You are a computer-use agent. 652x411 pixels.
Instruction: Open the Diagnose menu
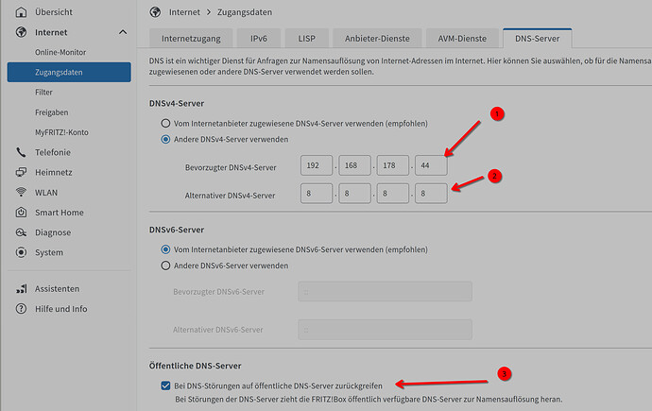tap(53, 232)
